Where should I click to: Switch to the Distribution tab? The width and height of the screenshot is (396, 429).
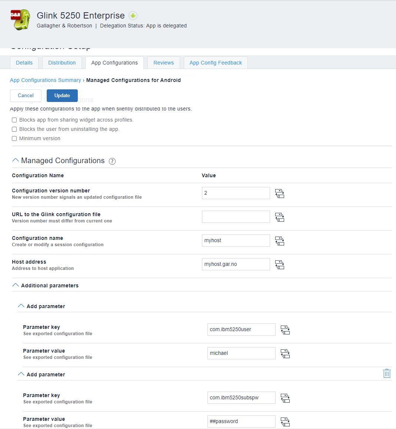pyautogui.click(x=62, y=63)
